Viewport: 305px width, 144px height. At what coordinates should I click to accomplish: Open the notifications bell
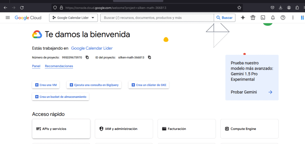[273, 18]
